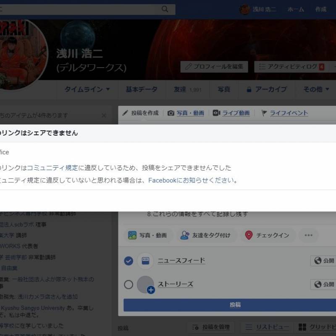
Task: Dismiss the items notice with X
Action: tap(104, 115)
